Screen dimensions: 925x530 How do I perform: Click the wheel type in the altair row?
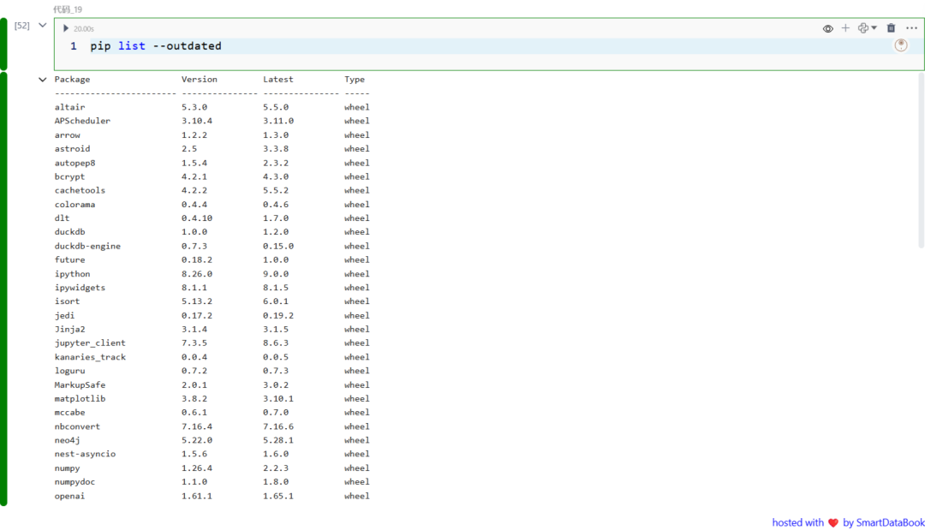tap(357, 107)
